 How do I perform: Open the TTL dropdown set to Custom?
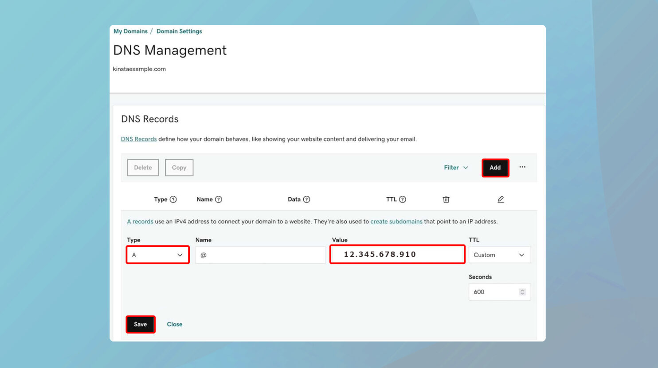point(500,254)
